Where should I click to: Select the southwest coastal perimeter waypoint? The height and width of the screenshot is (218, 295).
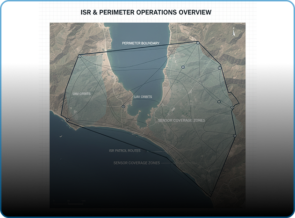pyautogui.click(x=68, y=120)
